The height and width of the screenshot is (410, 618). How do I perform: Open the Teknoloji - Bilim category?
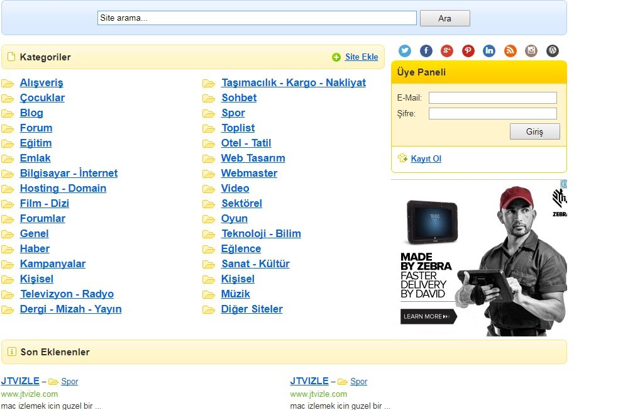(x=261, y=234)
